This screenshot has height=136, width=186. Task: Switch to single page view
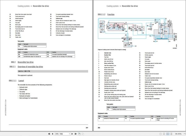161,134
